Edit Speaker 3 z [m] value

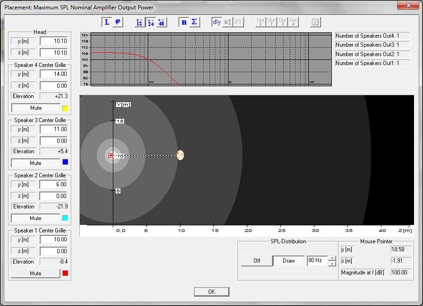tap(54, 141)
